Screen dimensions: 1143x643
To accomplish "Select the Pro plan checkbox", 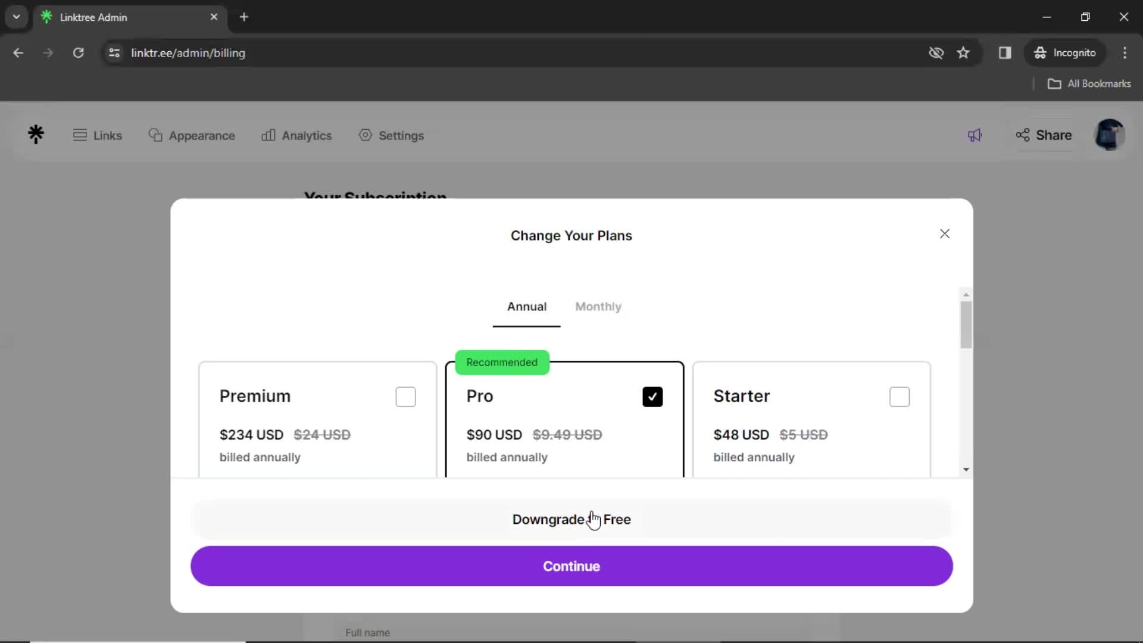I will (x=653, y=397).
